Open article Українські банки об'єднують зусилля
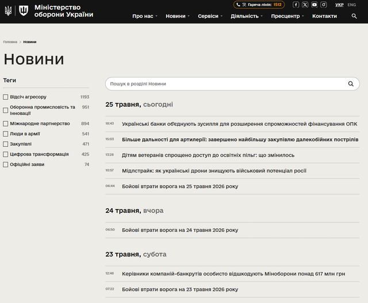Image resolution: width=368 pixels, height=303 pixels. [239, 124]
